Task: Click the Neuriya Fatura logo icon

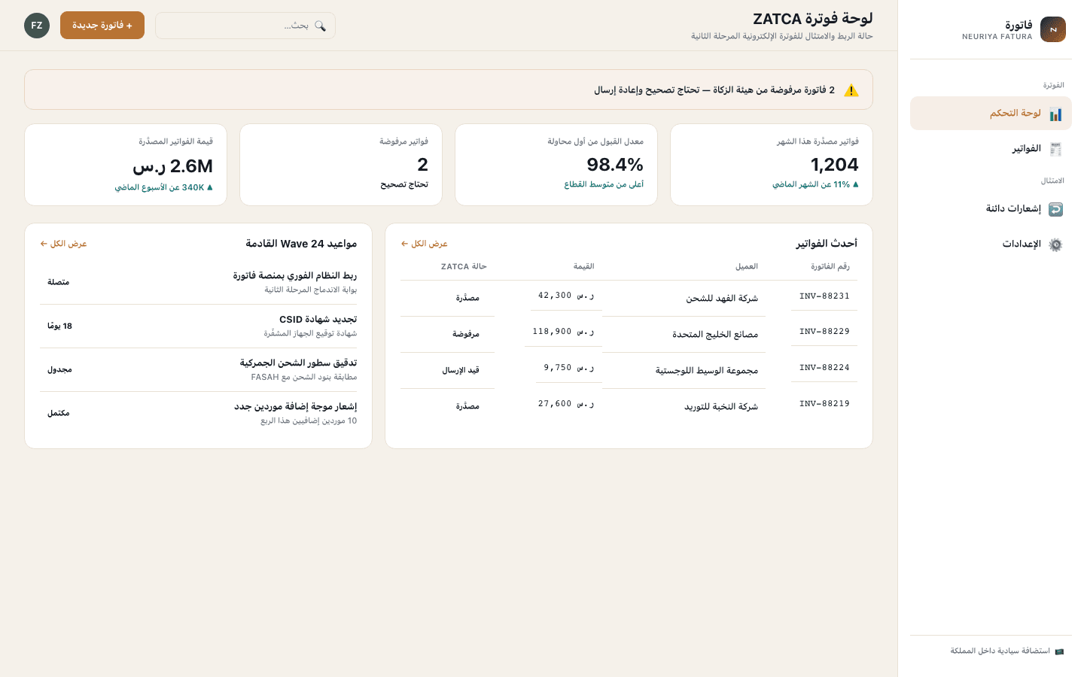Action: (x=1052, y=29)
